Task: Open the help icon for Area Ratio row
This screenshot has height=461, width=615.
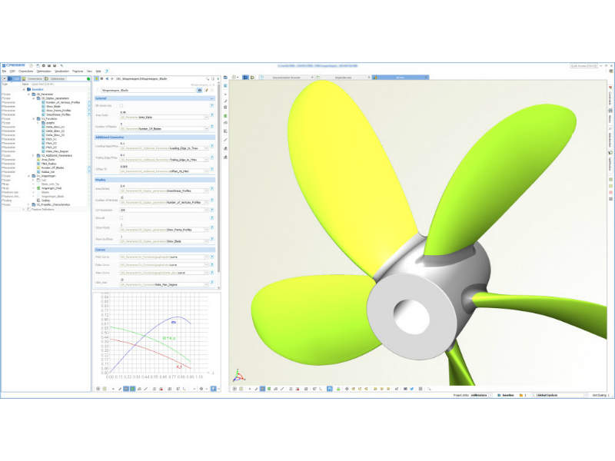Action: (x=212, y=115)
